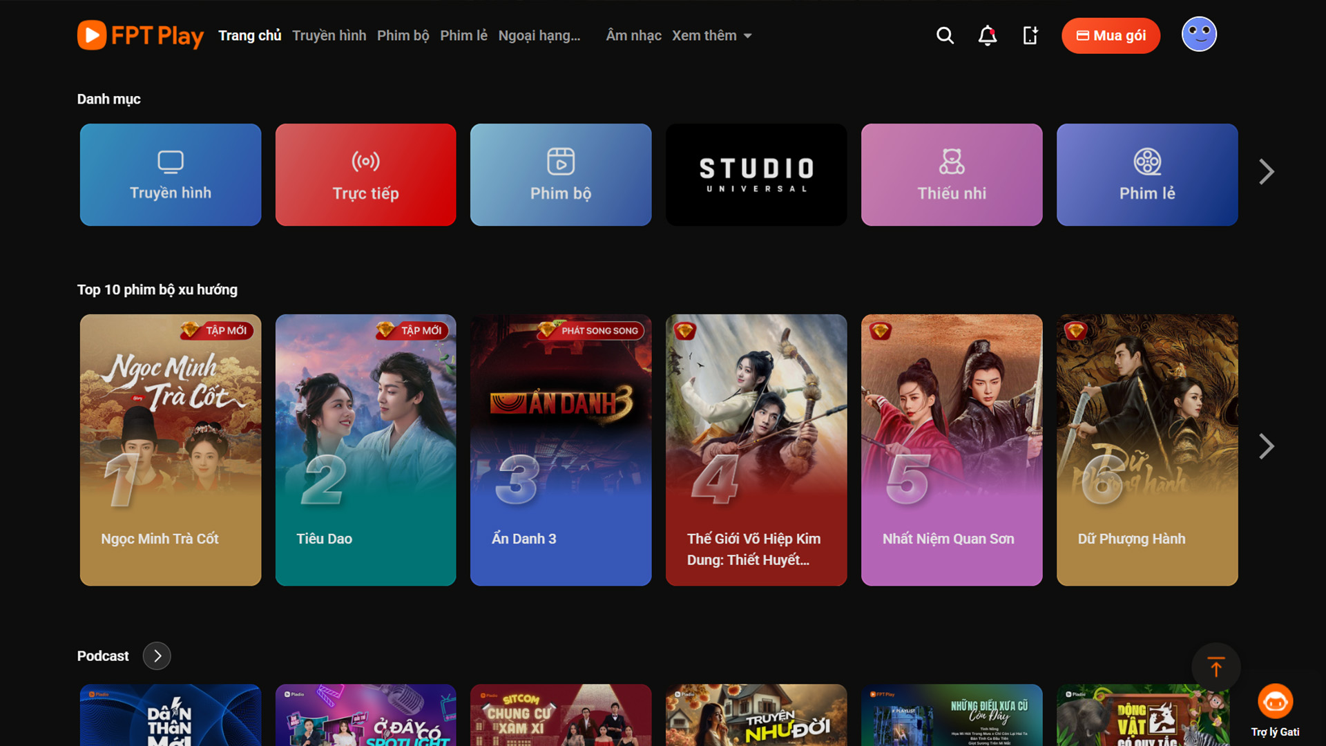The height and width of the screenshot is (746, 1326).
Task: Open Ẩn Danh 3 poster card
Action: 560,450
